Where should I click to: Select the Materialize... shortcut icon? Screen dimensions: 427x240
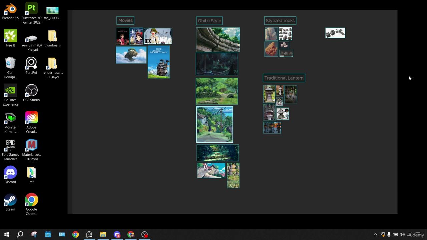31,150
